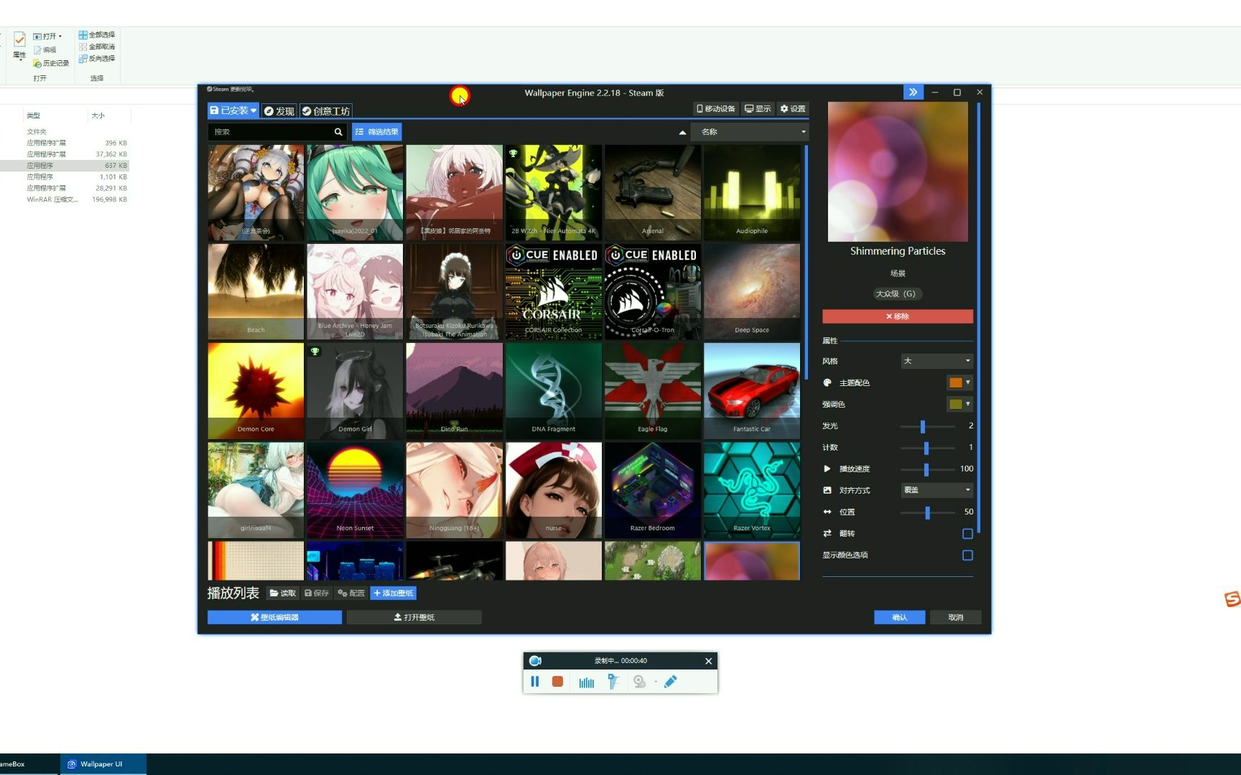Screen dimensions: 1241x775
Task: Click 反向选择 invert selection in Explorer ribbon
Action: (x=97, y=59)
